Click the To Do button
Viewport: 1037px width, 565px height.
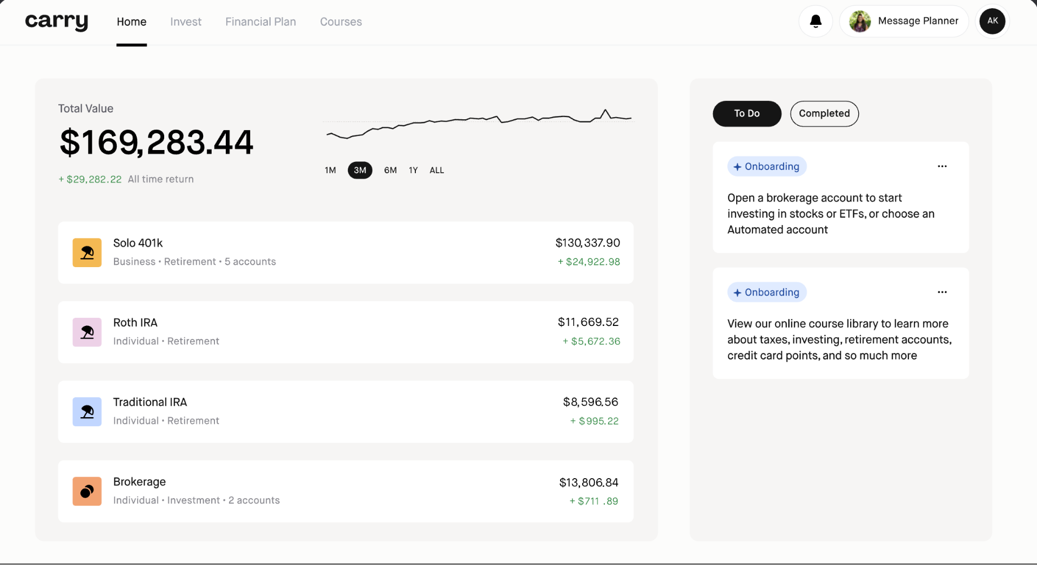coord(746,113)
